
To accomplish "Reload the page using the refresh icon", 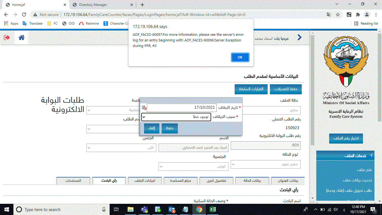I will point(24,15).
